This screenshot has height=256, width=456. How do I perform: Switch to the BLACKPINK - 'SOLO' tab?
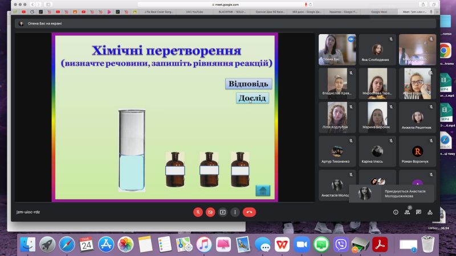[x=232, y=12]
